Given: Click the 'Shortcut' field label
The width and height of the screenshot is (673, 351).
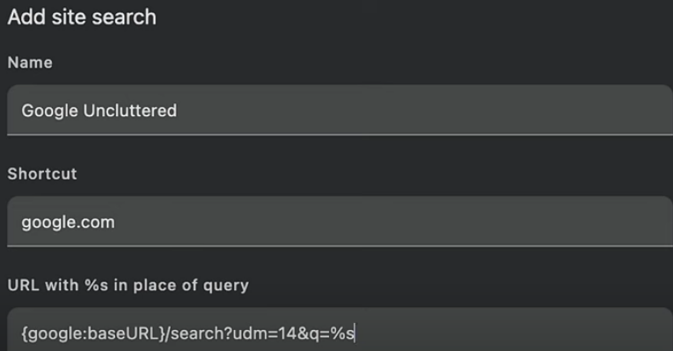Looking at the screenshot, I should (42, 174).
